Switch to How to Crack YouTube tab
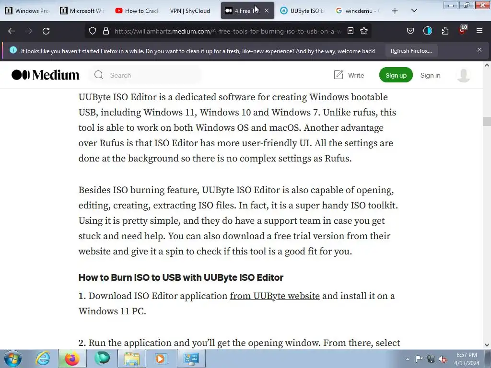The width and height of the screenshot is (491, 368). coord(137,11)
